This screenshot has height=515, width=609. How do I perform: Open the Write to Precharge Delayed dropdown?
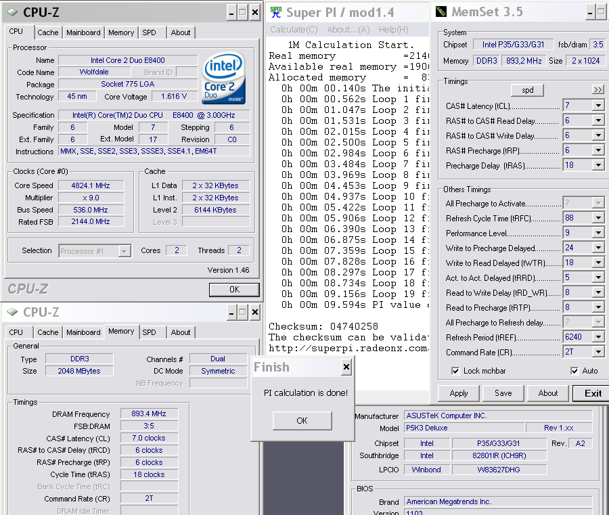598,248
